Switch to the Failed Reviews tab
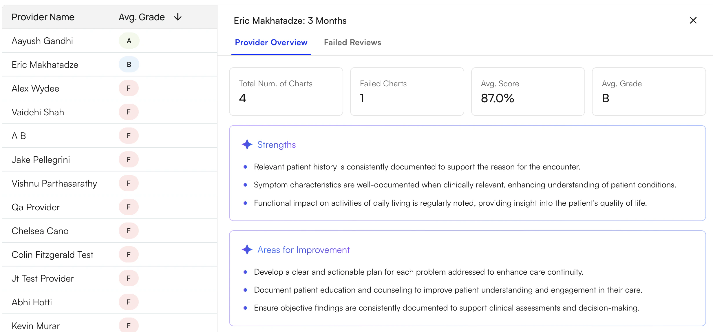This screenshot has width=713, height=332. (352, 42)
